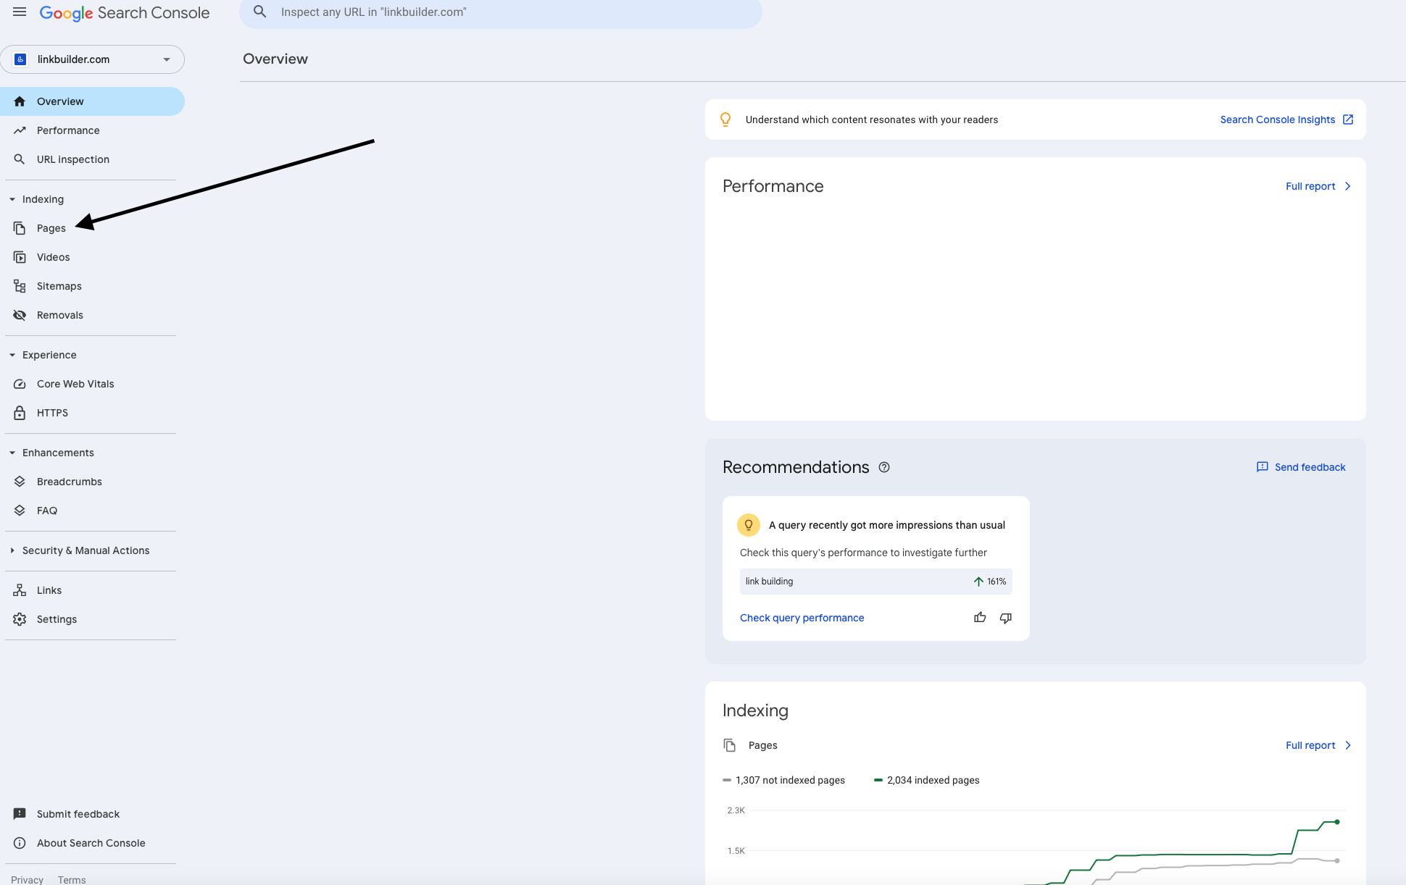
Task: Open Search Console Insights link
Action: tap(1286, 119)
